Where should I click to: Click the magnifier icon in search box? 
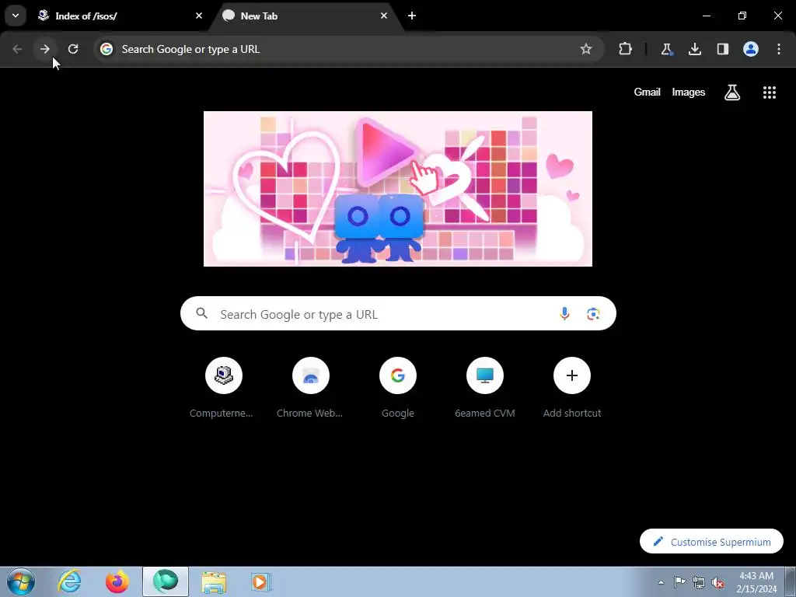(202, 313)
